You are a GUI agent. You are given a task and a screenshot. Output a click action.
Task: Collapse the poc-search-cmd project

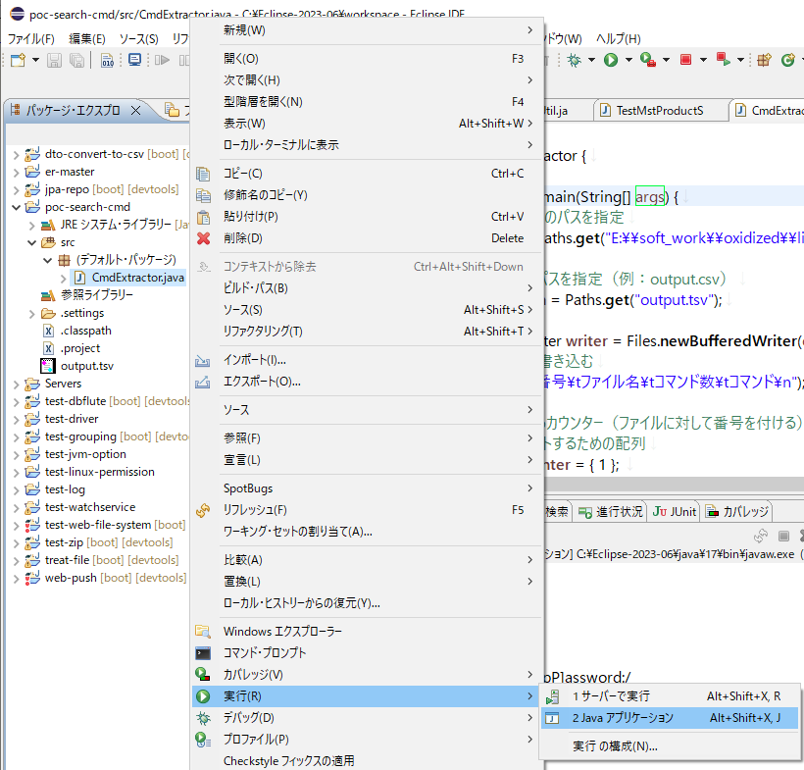point(16,207)
